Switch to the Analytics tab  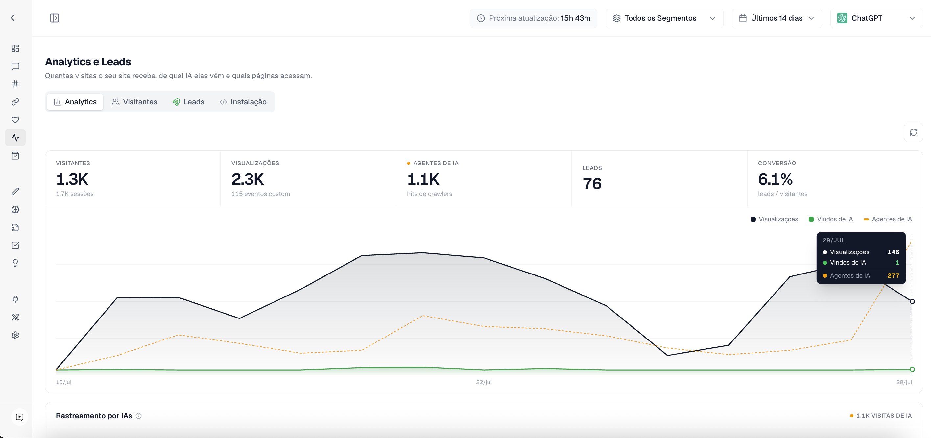point(75,102)
